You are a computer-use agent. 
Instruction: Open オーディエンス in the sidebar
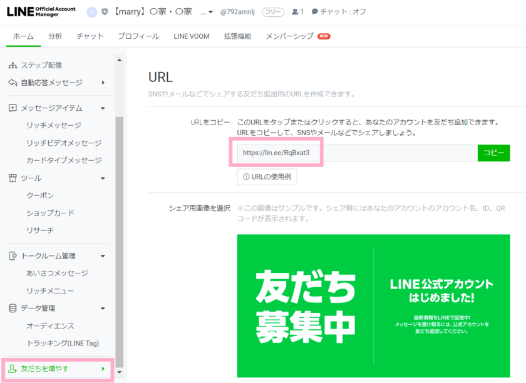click(x=50, y=325)
